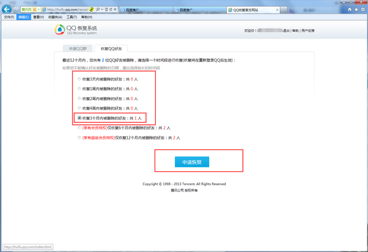Image resolution: width=368 pixels, height=252 pixels.
Task: Open the 文件(F) menu
Action: coord(9,17)
